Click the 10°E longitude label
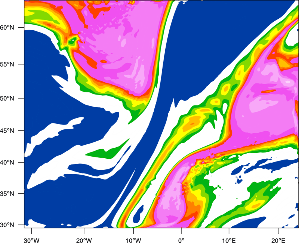The height and width of the screenshot is (243, 299). [229, 240]
